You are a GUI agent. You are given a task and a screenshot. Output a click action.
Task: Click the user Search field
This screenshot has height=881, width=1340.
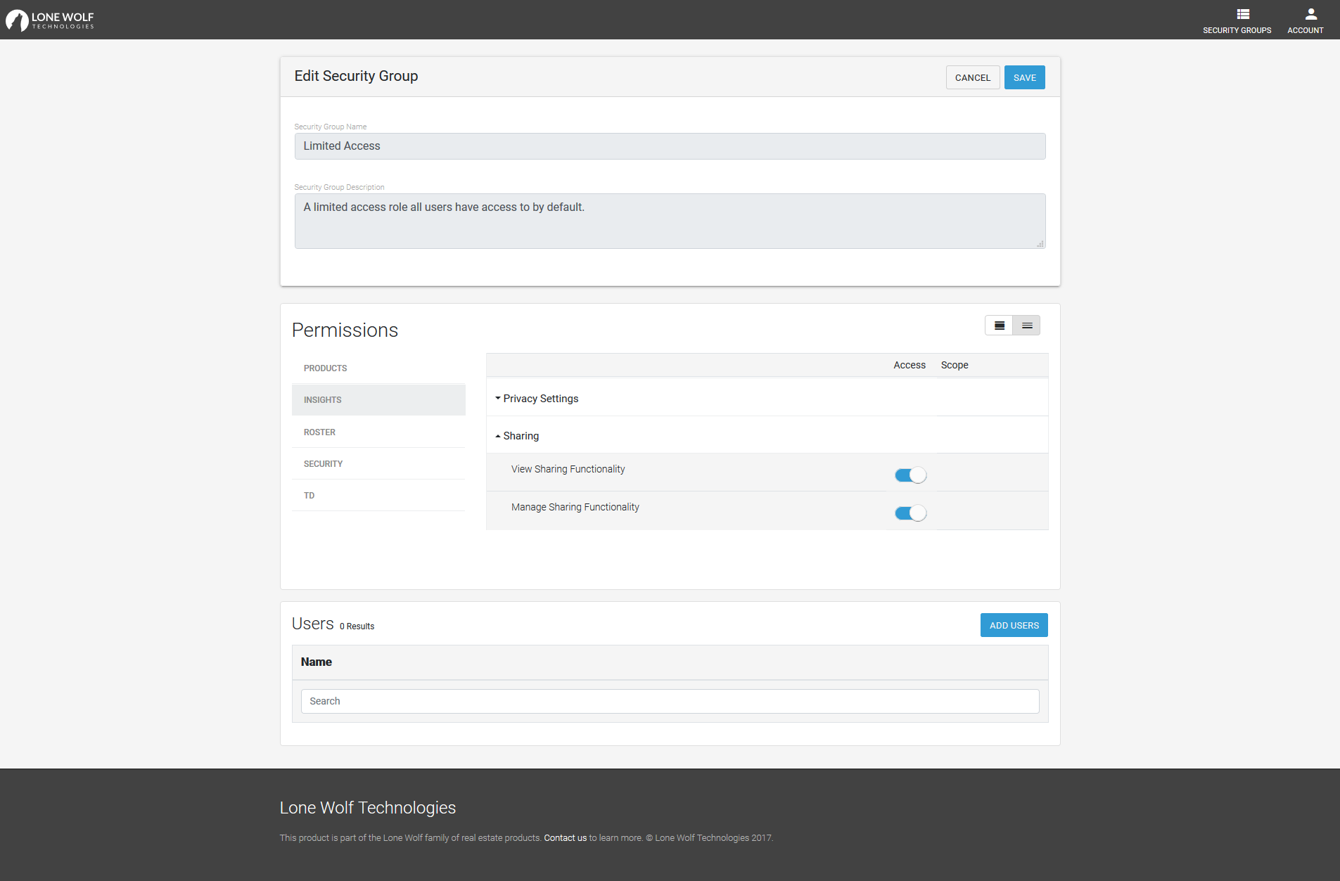(669, 700)
